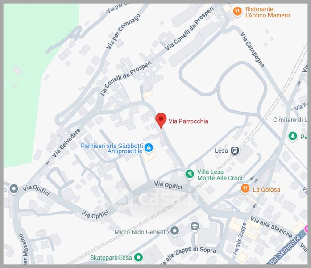Click the Via Belvedere street label

coord(66,143)
